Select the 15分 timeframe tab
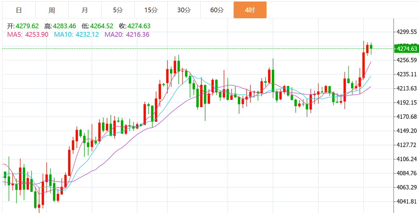The height and width of the screenshot is (213, 419). point(151,10)
